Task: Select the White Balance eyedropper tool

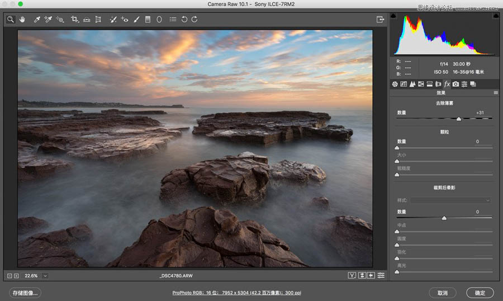Action: click(x=37, y=19)
